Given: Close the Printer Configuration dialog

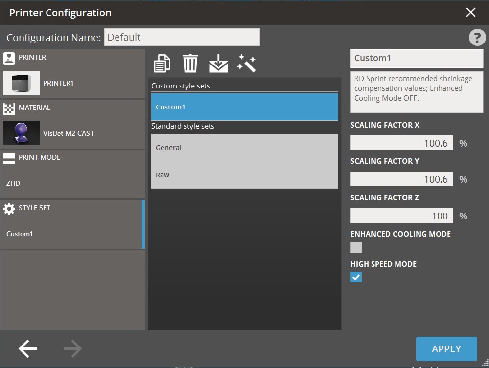Looking at the screenshot, I should (470, 13).
